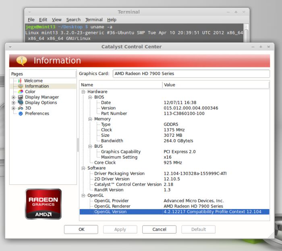Open the Terminal View menu
Viewport: 282px width, 251px height.
[57, 20]
